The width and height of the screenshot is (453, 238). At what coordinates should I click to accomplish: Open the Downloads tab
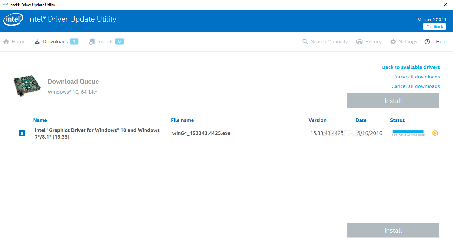(x=55, y=42)
